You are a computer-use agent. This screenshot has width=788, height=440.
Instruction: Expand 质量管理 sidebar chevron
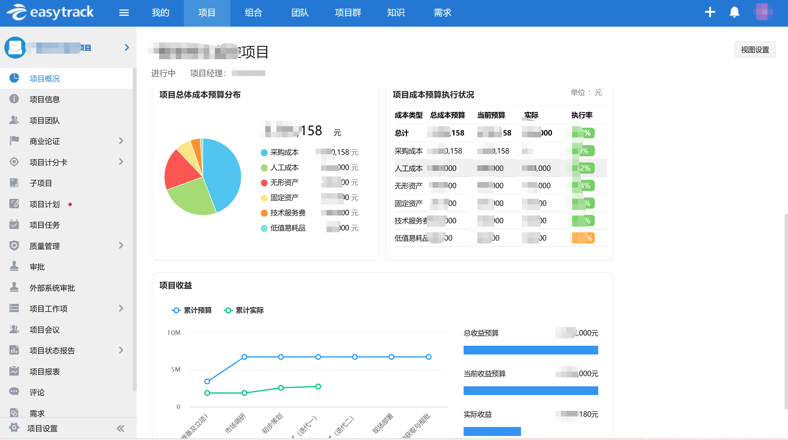click(121, 246)
